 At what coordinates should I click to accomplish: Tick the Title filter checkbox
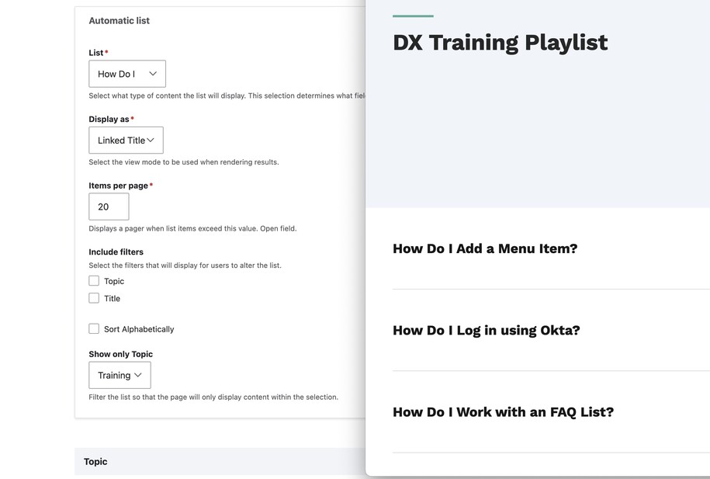(x=94, y=298)
